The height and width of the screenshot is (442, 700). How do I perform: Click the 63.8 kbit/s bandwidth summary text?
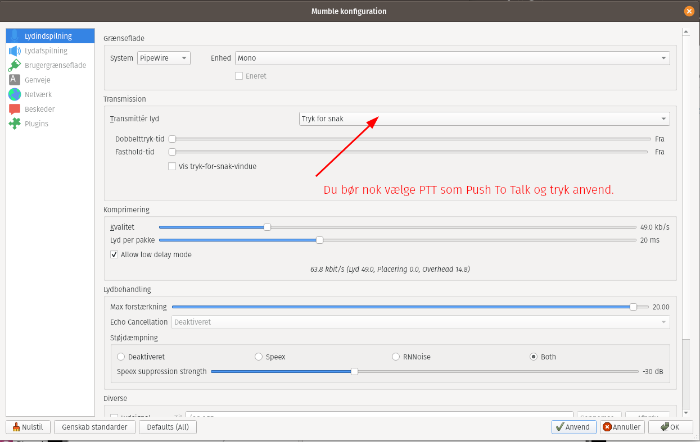[390, 269]
